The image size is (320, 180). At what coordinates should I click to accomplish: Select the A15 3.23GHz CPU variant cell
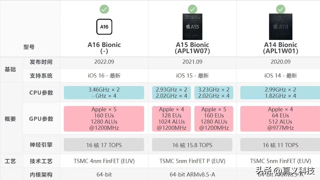pos(214,93)
